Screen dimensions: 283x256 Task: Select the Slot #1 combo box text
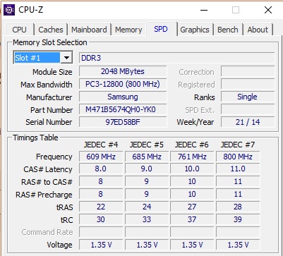pos(37,58)
